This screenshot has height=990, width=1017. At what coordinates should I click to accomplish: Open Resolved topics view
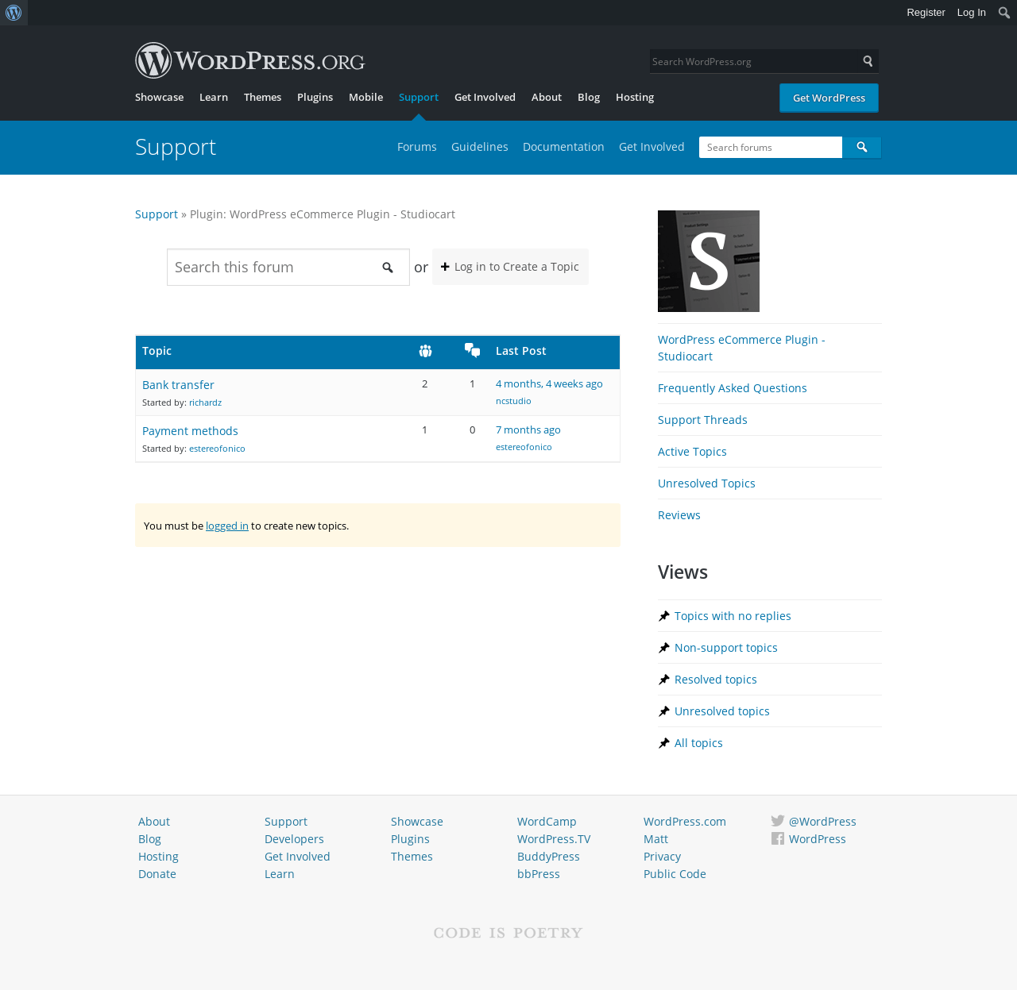click(x=716, y=680)
